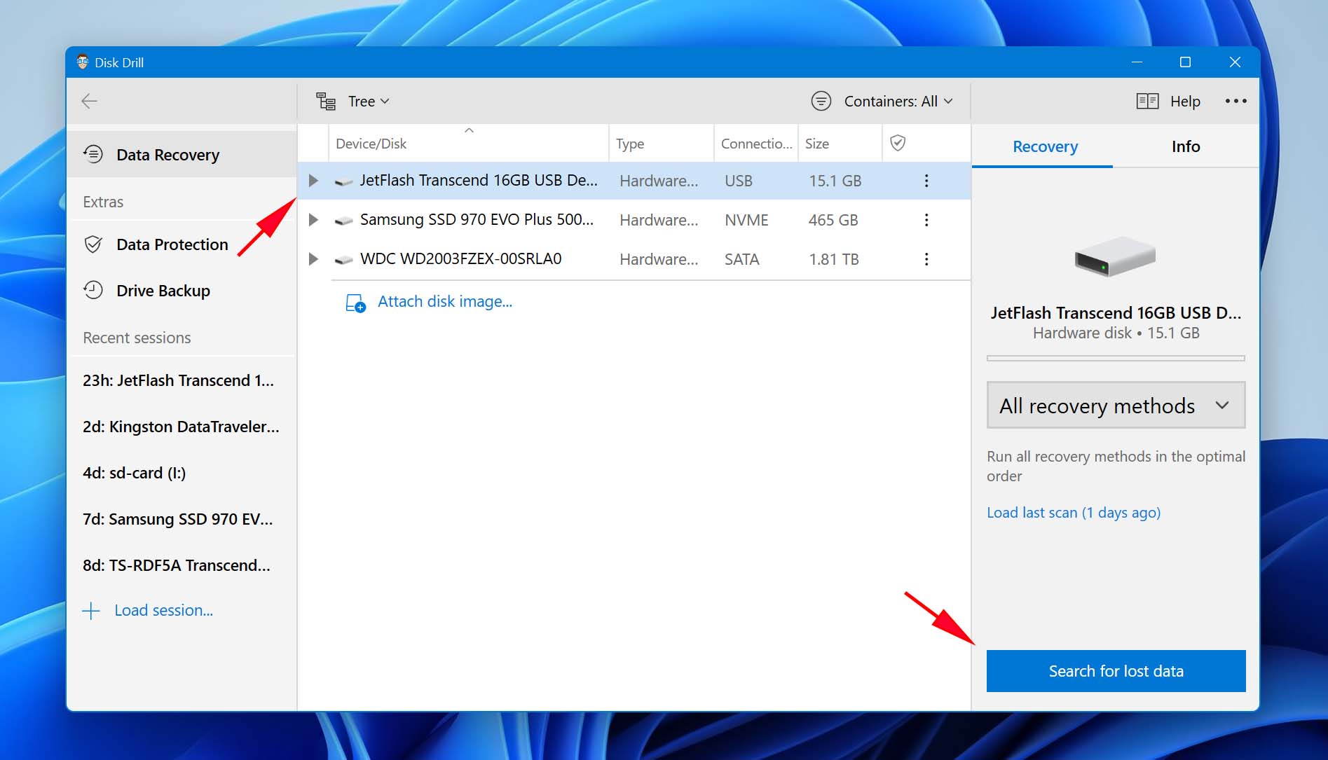The width and height of the screenshot is (1328, 760).
Task: Click the 465 GB size cell
Action: click(833, 220)
